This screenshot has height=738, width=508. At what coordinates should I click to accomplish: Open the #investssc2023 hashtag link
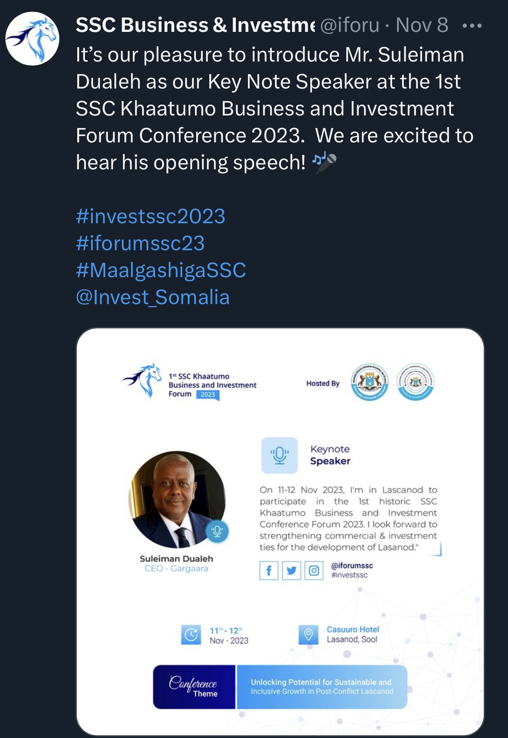click(150, 217)
